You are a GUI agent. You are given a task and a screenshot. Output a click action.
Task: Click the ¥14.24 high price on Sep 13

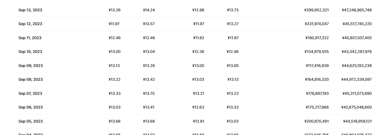[x=149, y=10]
